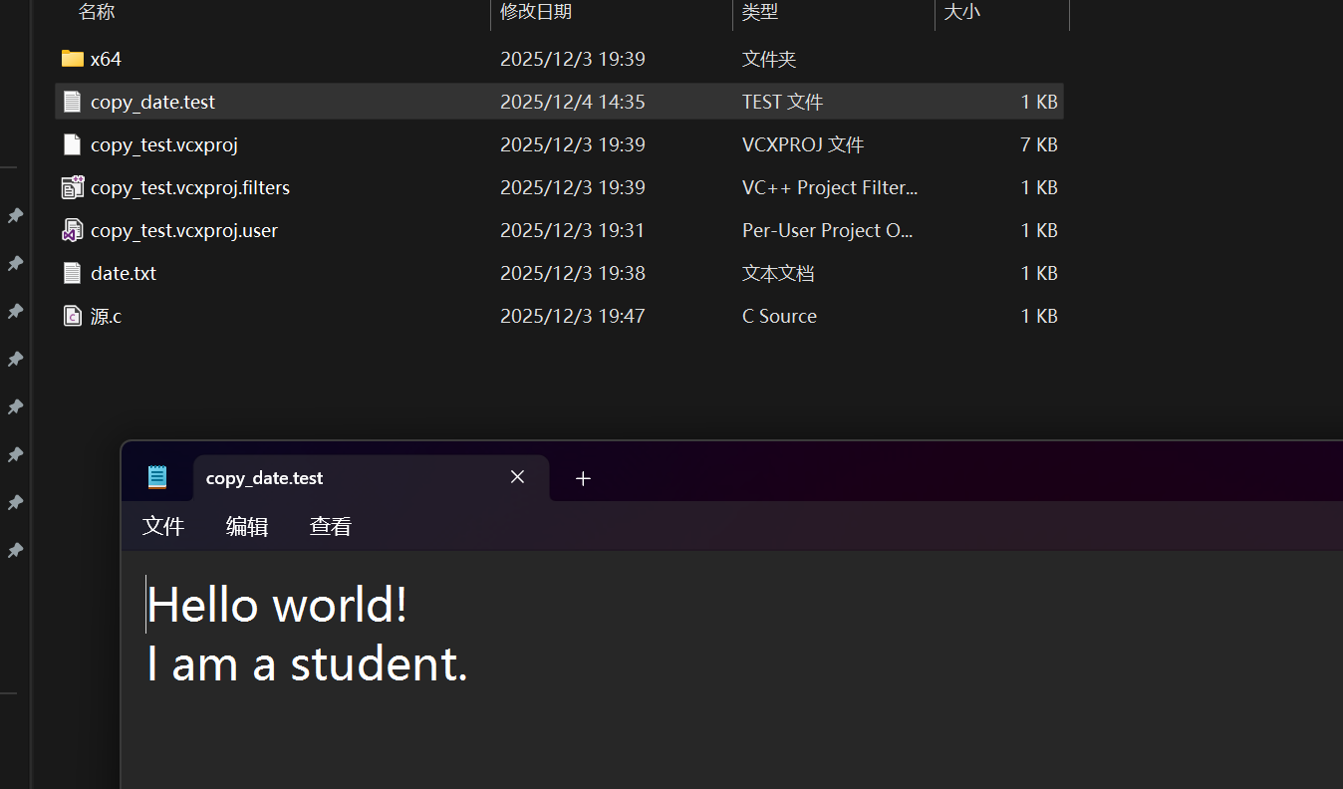The height and width of the screenshot is (789, 1343).
Task: Sort files by the 名称 column header
Action: pyautogui.click(x=97, y=12)
